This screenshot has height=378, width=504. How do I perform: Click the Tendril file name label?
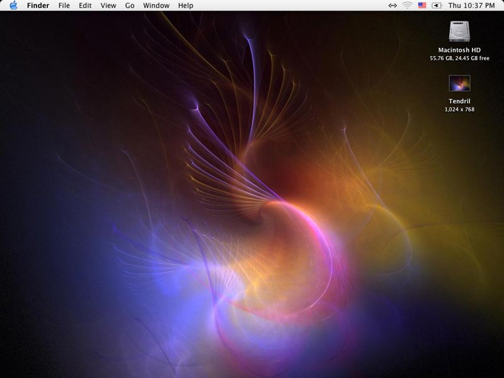coord(459,101)
